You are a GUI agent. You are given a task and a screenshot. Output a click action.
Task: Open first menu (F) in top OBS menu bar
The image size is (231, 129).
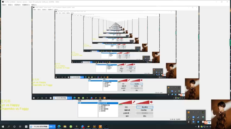coord(4,5)
